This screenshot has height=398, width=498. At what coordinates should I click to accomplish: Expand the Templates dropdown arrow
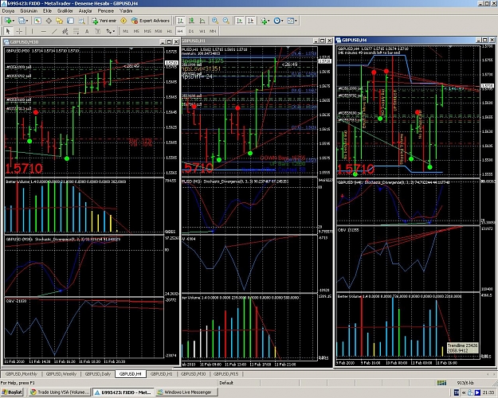(296, 21)
